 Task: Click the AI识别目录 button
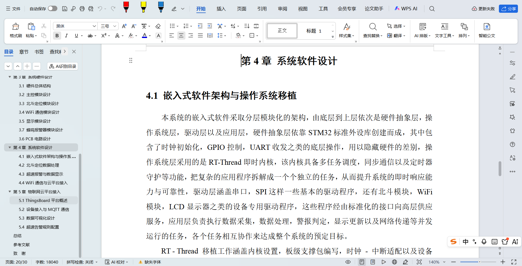63,66
